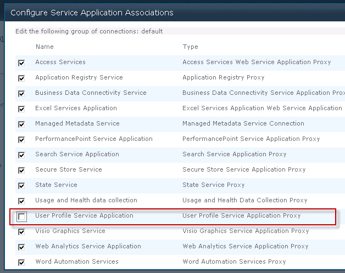This screenshot has height=273, width=345.
Task: Toggle Managed Metadata Service checkbox
Action: pyautogui.click(x=21, y=124)
